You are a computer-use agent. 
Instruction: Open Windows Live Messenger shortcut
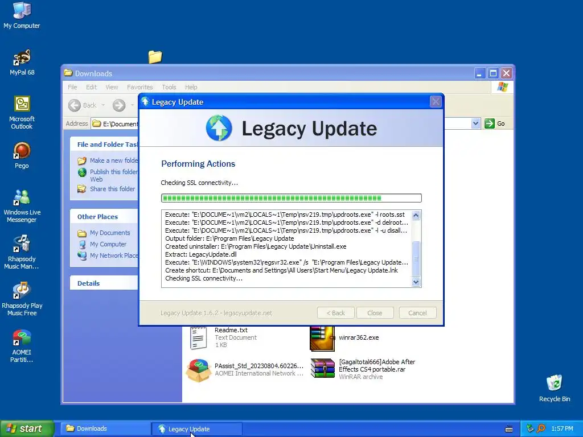[22, 206]
